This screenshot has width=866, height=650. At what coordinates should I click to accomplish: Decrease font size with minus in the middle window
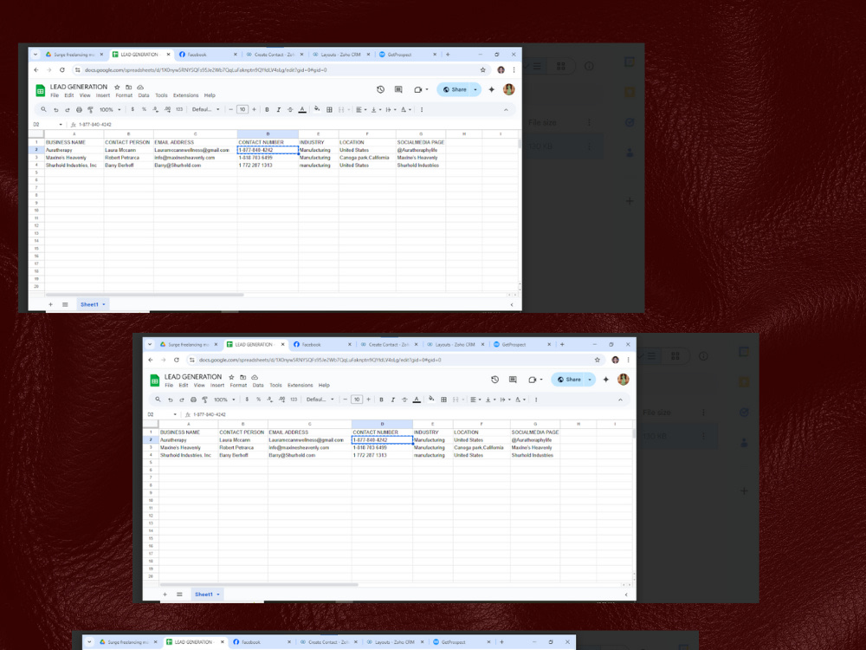pyautogui.click(x=346, y=400)
